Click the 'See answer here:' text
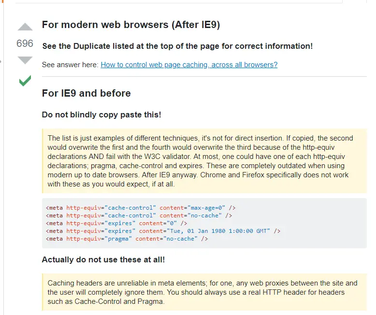The width and height of the screenshot is (376, 315). (x=71, y=65)
